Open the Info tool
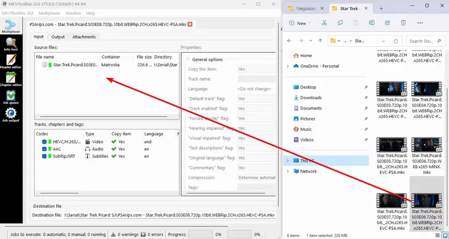Image resolution: width=449 pixels, height=239 pixels. pyautogui.click(x=11, y=44)
